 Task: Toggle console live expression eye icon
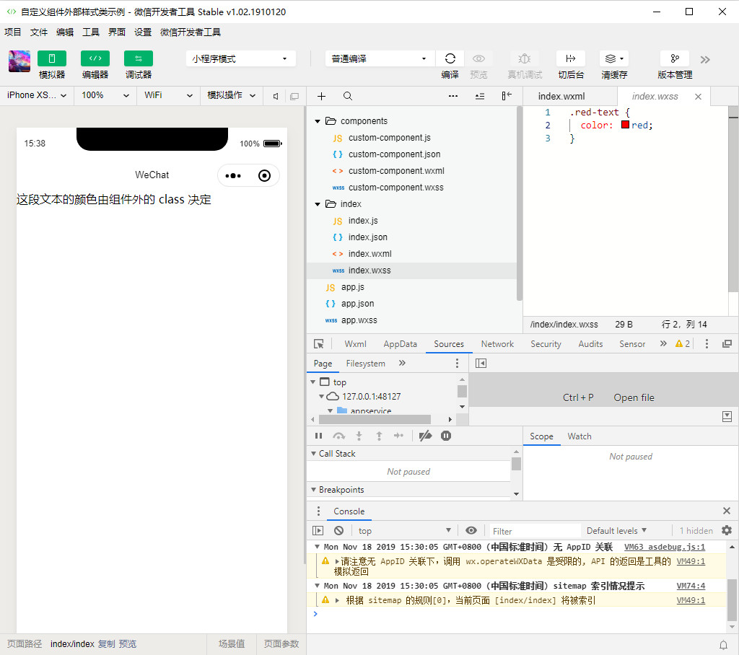(x=471, y=531)
